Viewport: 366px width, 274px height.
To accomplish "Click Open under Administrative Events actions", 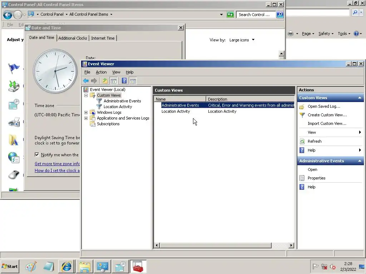I will point(312,169).
